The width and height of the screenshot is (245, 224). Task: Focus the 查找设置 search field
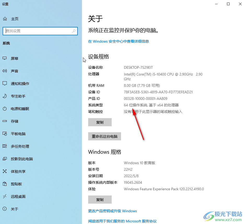tap(40, 31)
